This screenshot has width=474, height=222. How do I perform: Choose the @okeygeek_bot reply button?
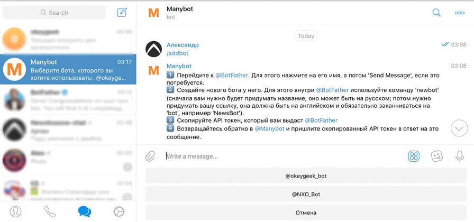pos(306,176)
